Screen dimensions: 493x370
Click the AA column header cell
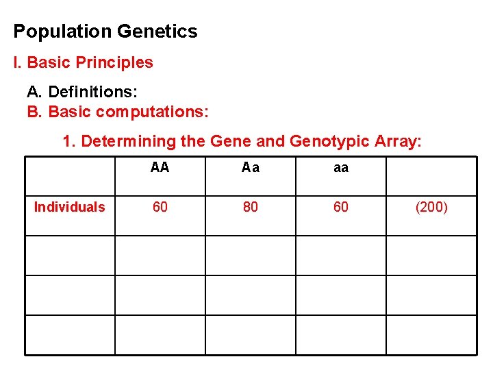[160, 168]
